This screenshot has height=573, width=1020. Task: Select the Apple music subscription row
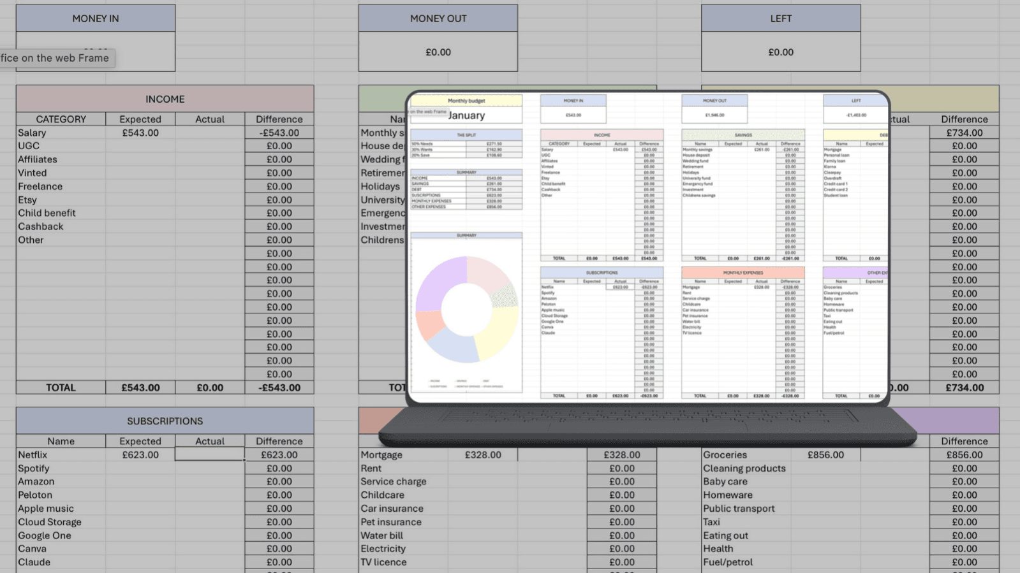[46, 509]
